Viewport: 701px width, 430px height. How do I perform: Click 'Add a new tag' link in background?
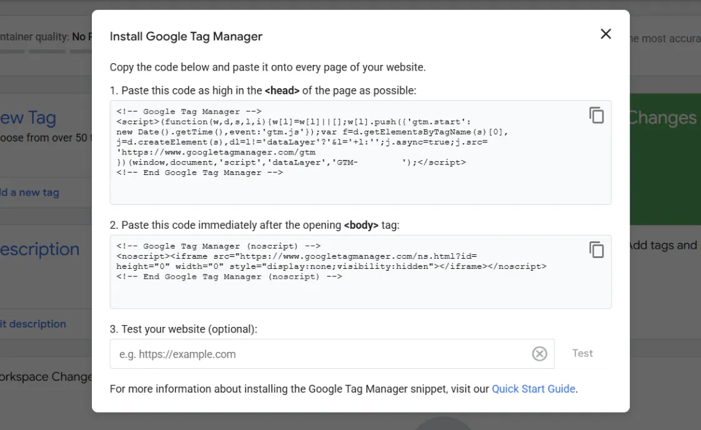(x=29, y=192)
